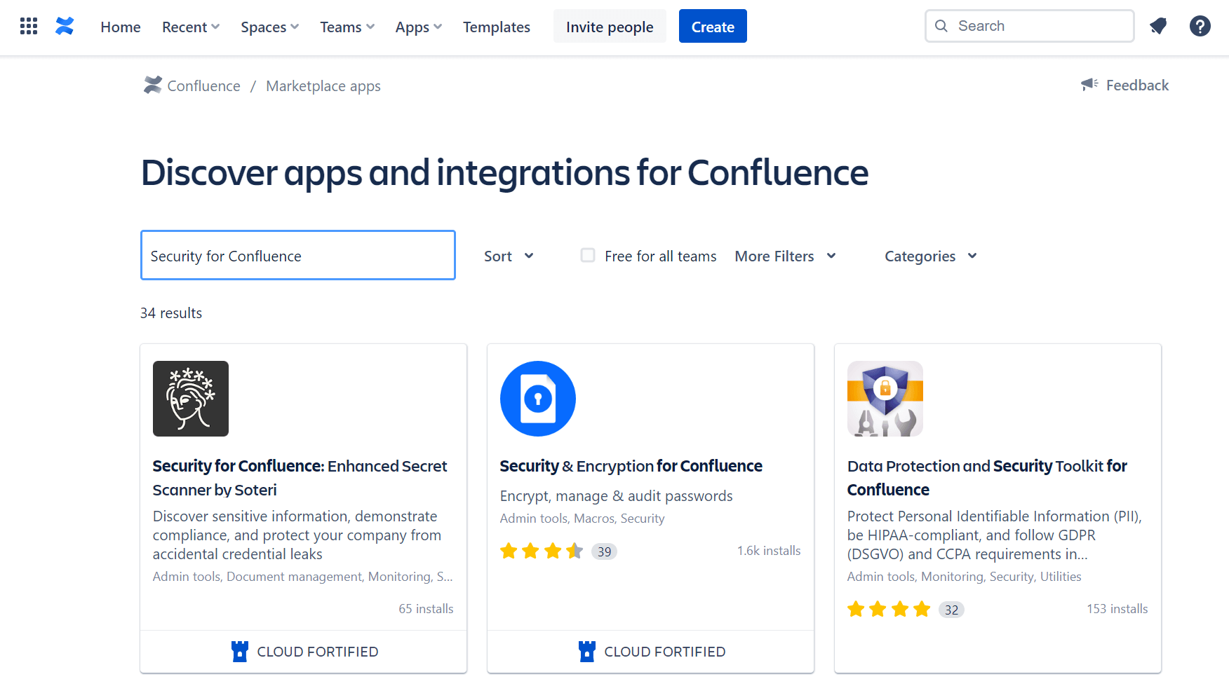
Task: Click 'Protect Personal Identifiable Information' description
Action: pos(995,535)
